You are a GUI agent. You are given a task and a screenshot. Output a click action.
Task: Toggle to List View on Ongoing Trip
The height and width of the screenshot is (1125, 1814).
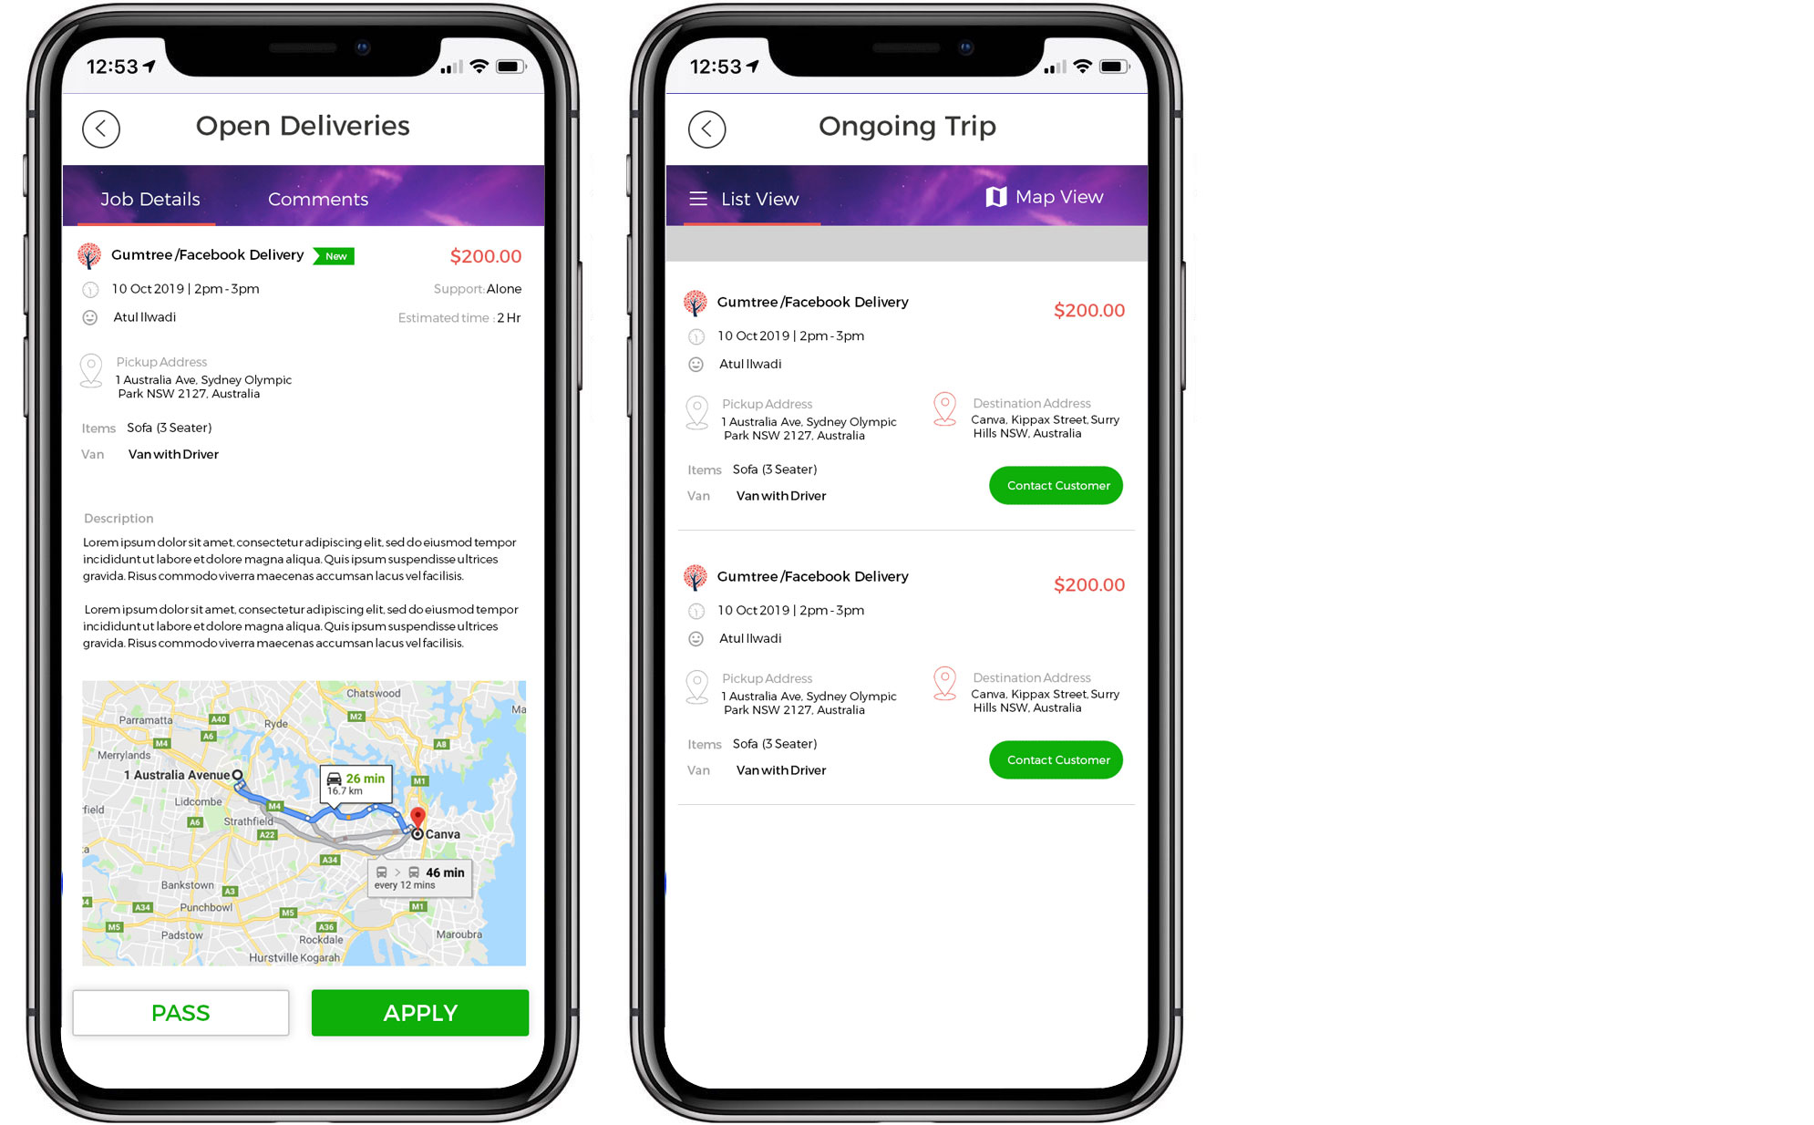tap(745, 199)
